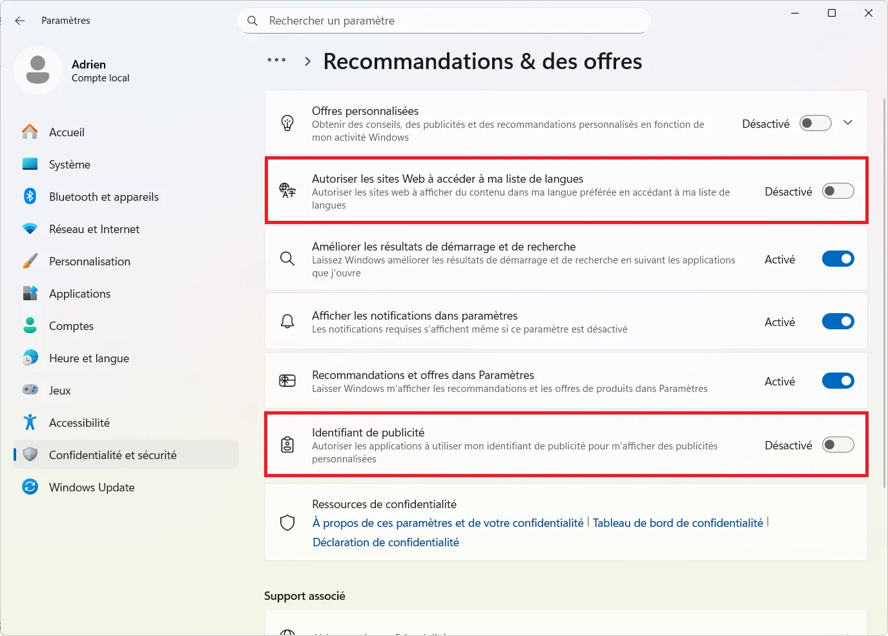Click the Accessibilité figure icon
The image size is (888, 636).
(30, 422)
